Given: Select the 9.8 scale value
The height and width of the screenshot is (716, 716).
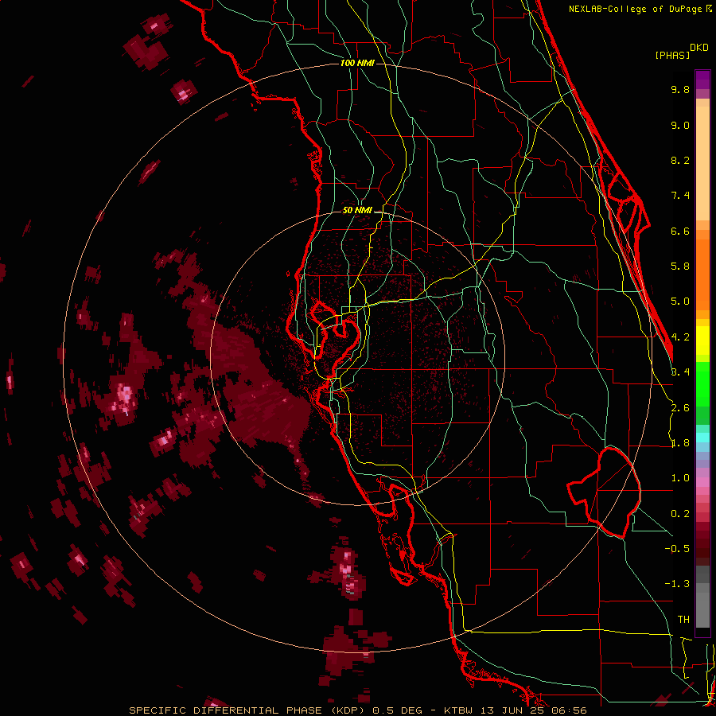Looking at the screenshot, I should [x=680, y=89].
